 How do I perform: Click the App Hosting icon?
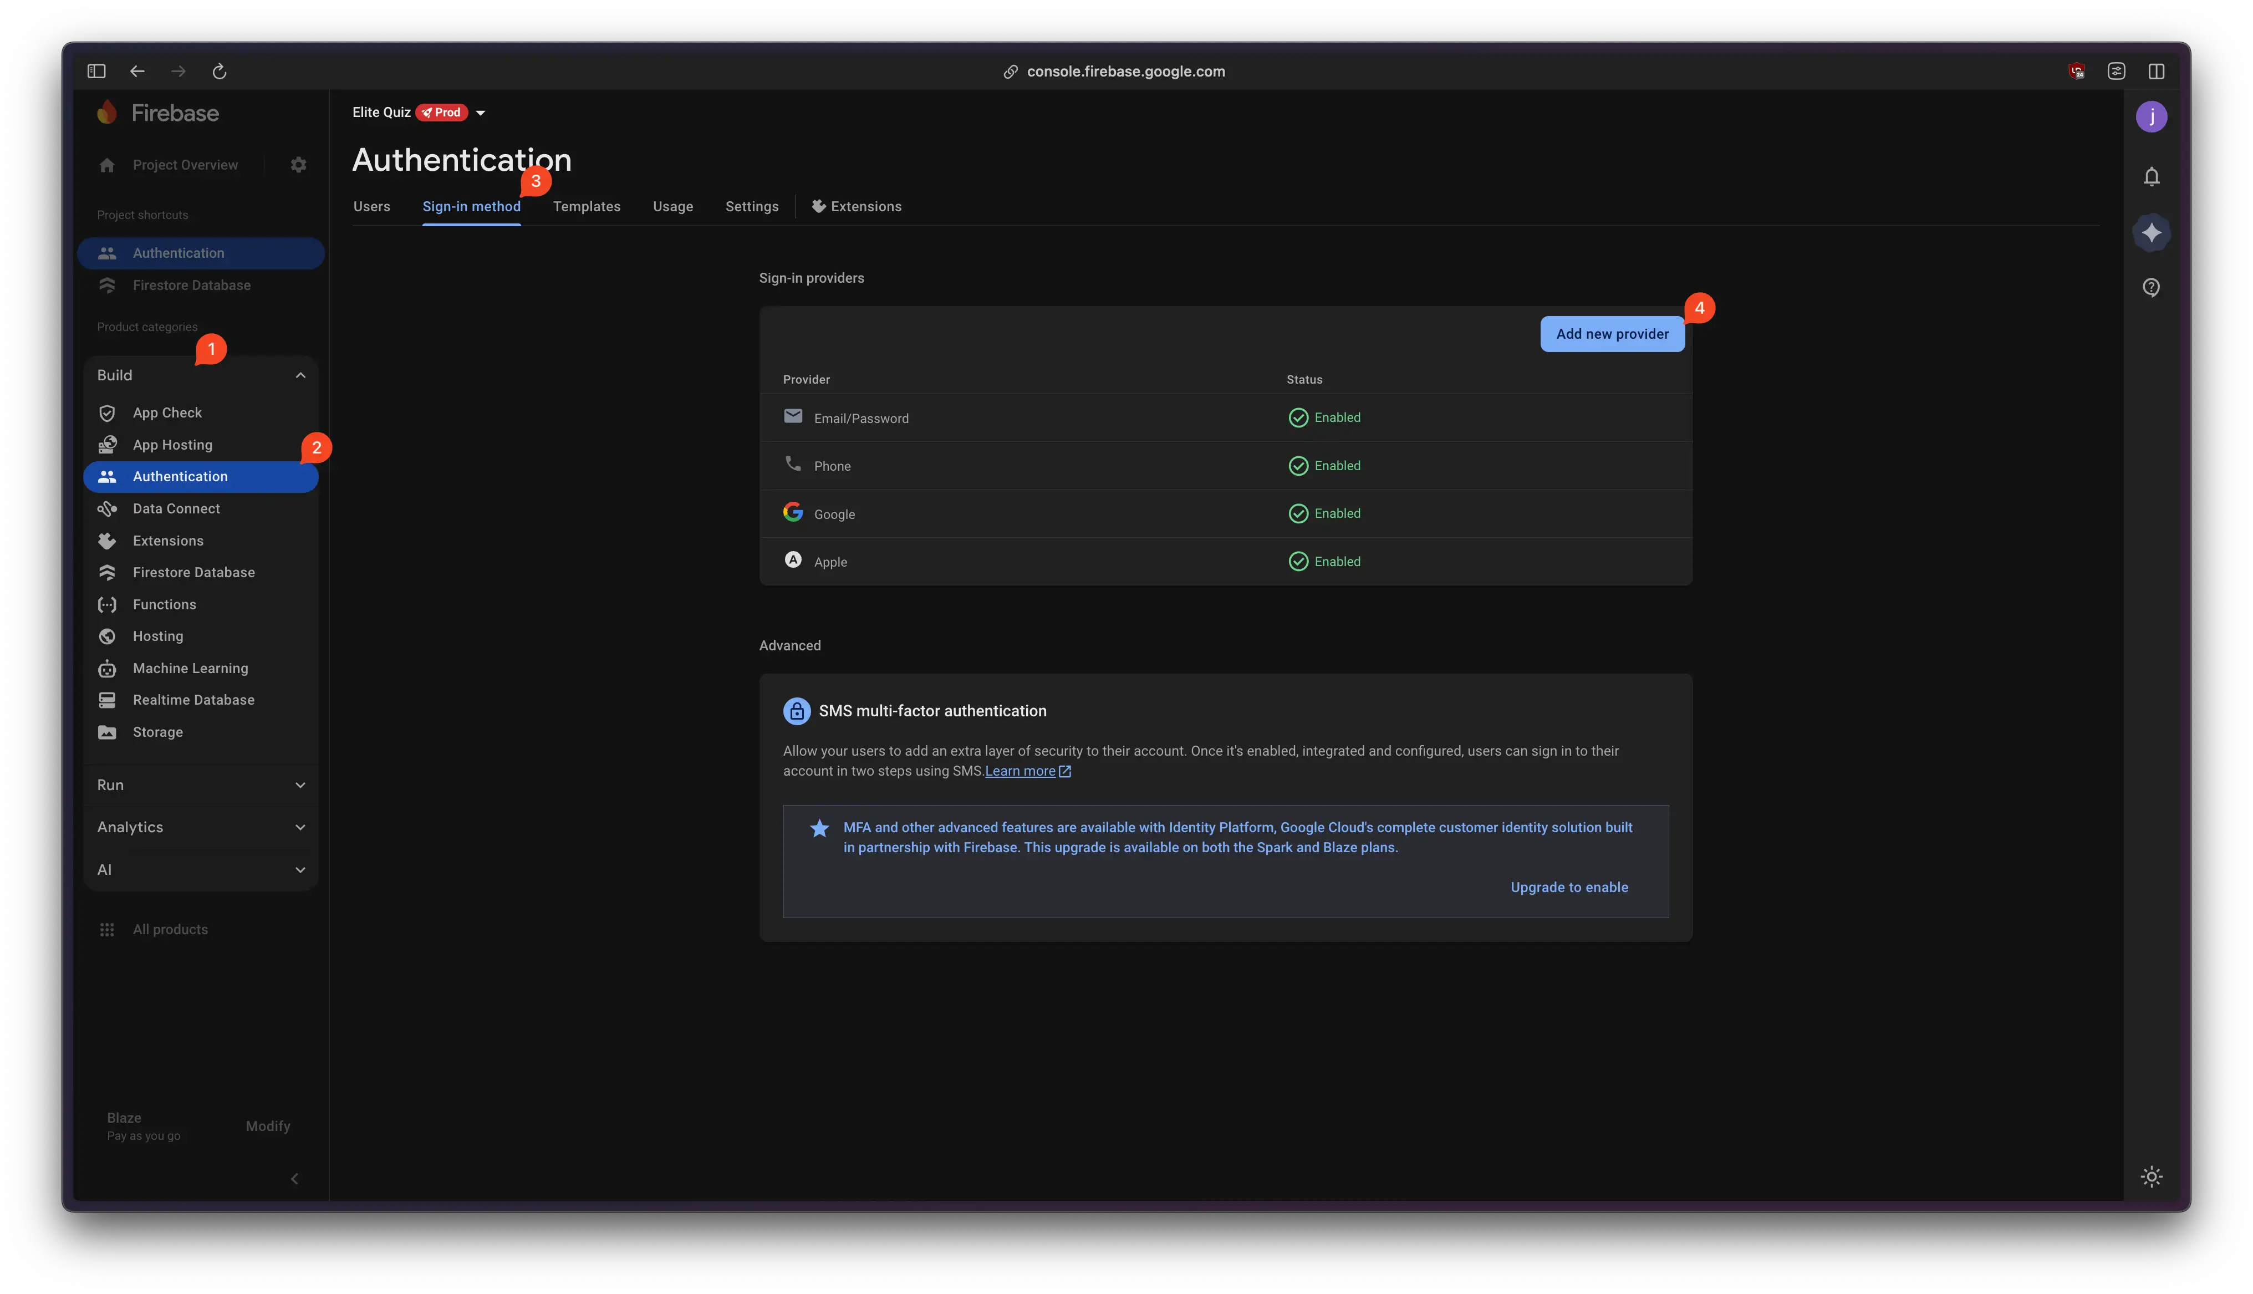click(x=108, y=445)
